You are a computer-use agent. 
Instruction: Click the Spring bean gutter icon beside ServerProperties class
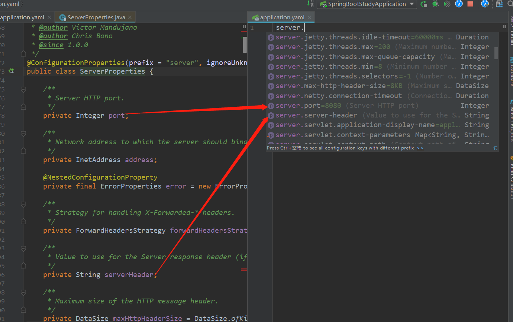click(x=11, y=71)
